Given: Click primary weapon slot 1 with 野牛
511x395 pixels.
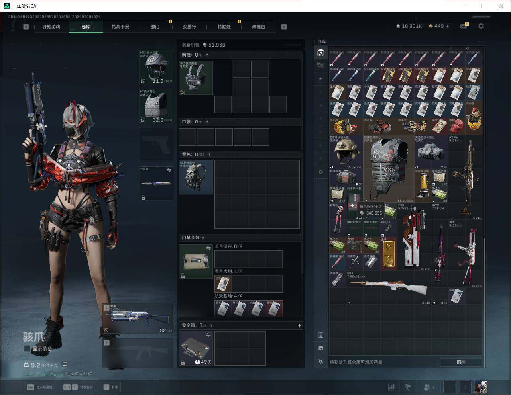Looking at the screenshot, I should click(x=138, y=319).
